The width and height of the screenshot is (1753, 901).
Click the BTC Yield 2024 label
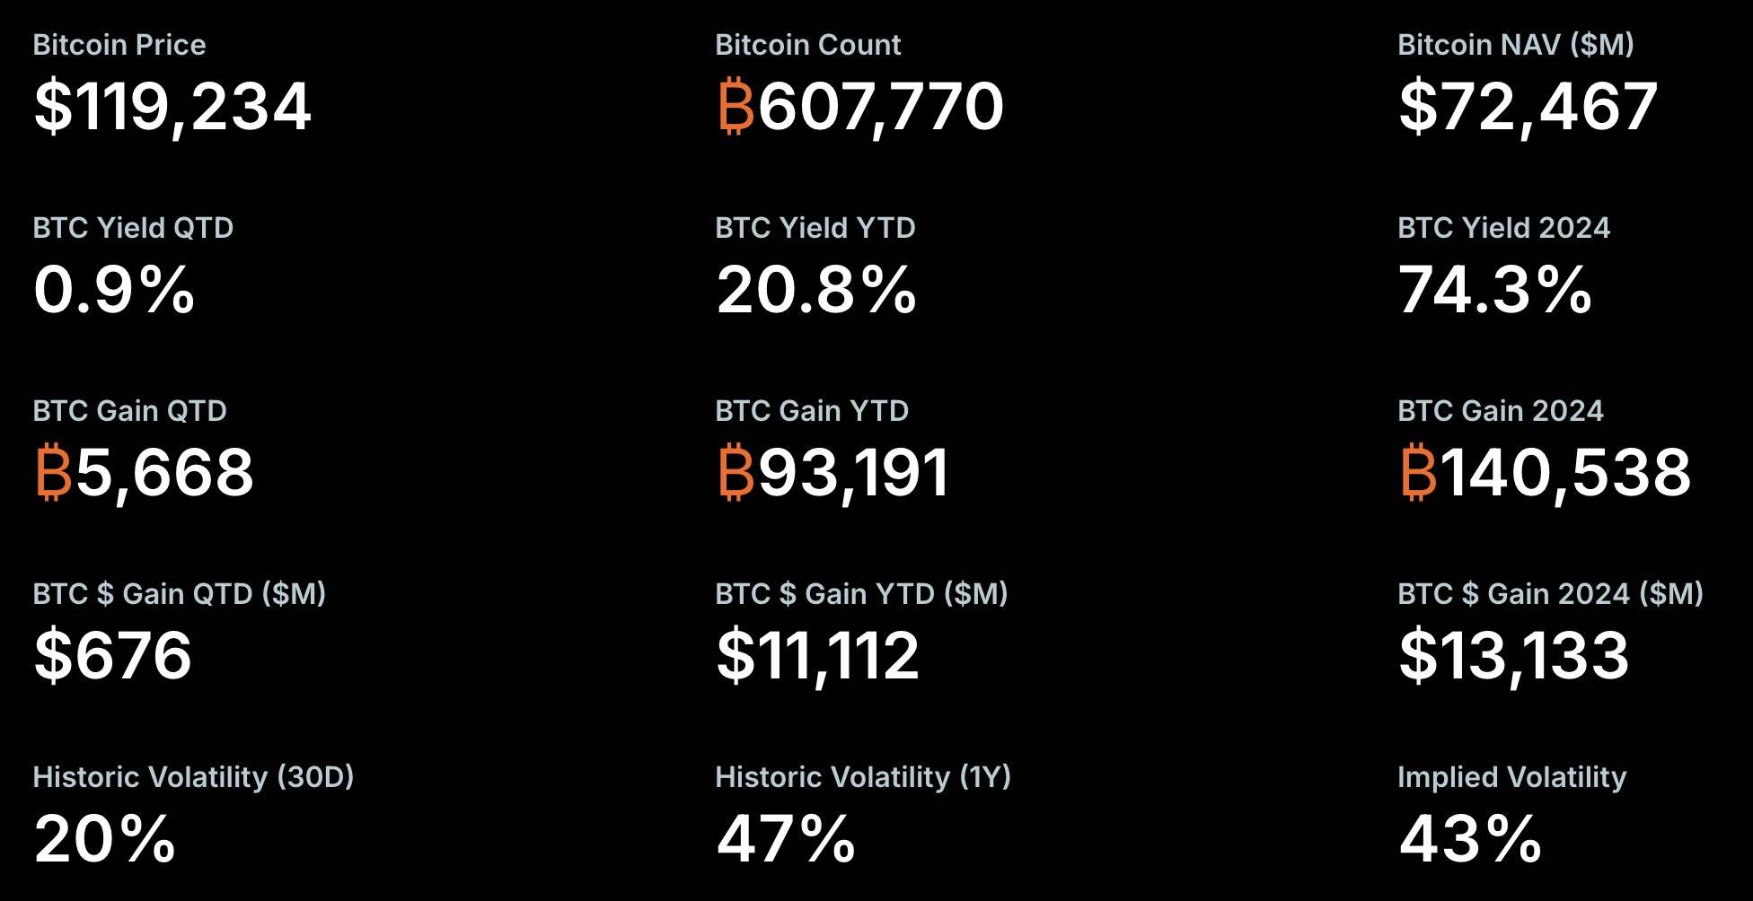tap(1503, 228)
